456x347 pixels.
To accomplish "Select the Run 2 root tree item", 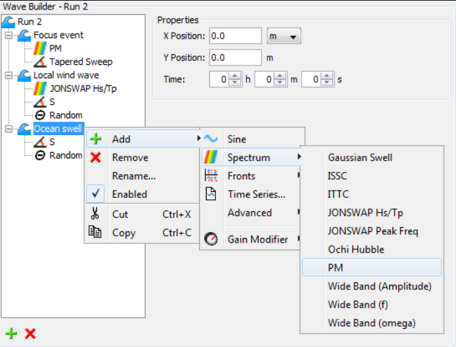I will [29, 21].
